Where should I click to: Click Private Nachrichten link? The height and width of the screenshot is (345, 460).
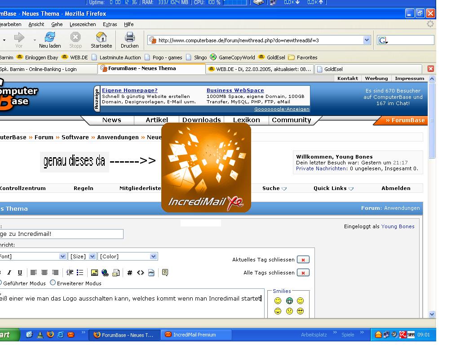point(321,168)
